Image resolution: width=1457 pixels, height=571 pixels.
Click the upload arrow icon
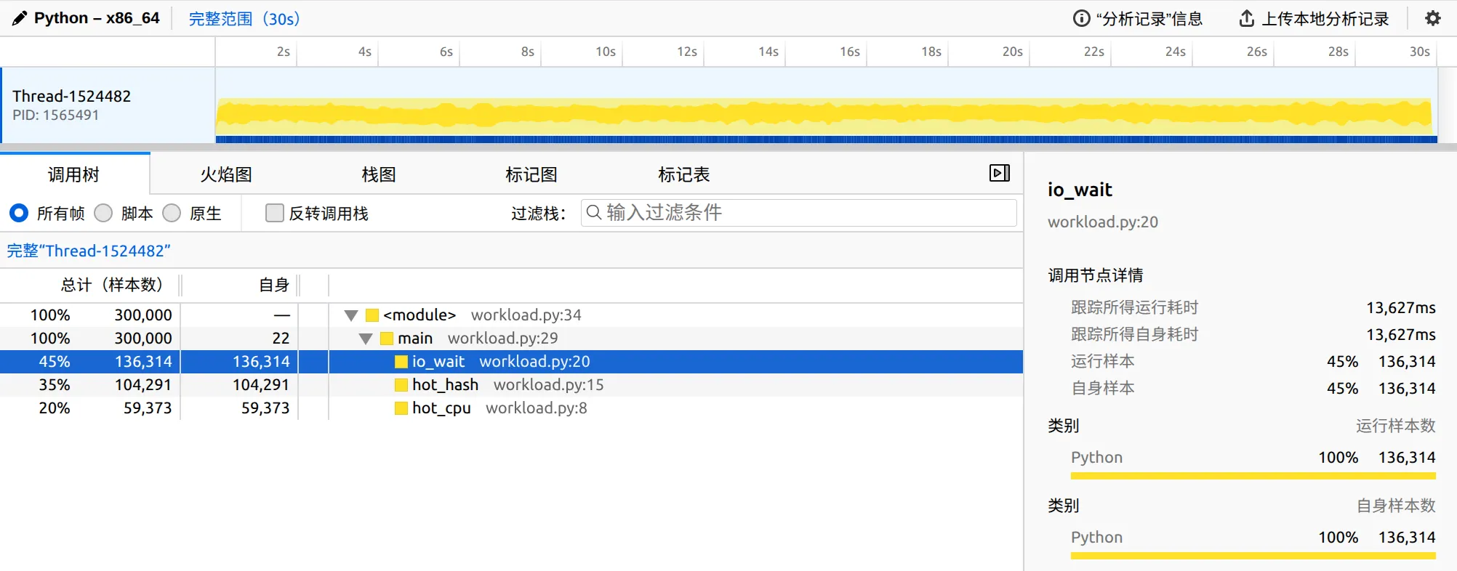point(1246,18)
